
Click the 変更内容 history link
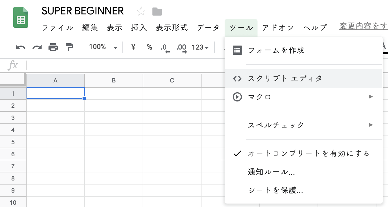coord(363,27)
